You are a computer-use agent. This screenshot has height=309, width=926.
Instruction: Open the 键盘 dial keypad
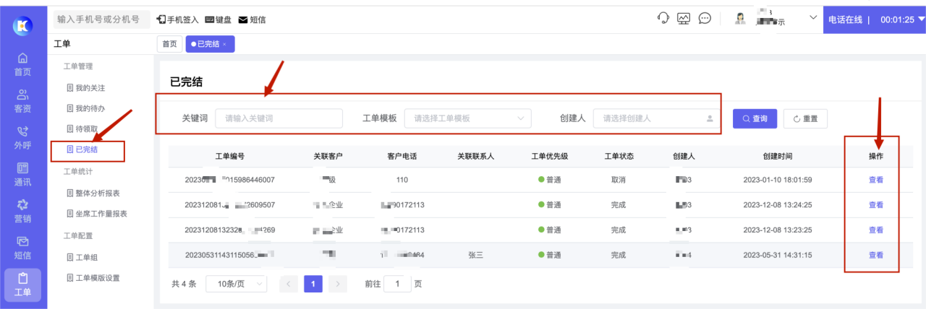click(218, 19)
